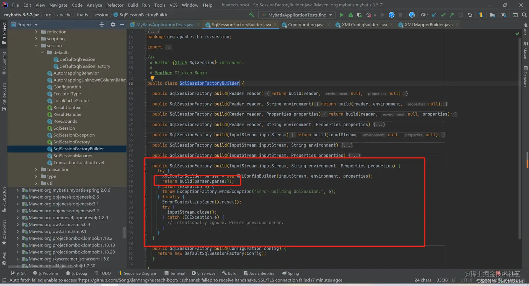This screenshot has height=286, width=529.
Task: Open Search Everywhere magnifier icon
Action: coord(524,15)
